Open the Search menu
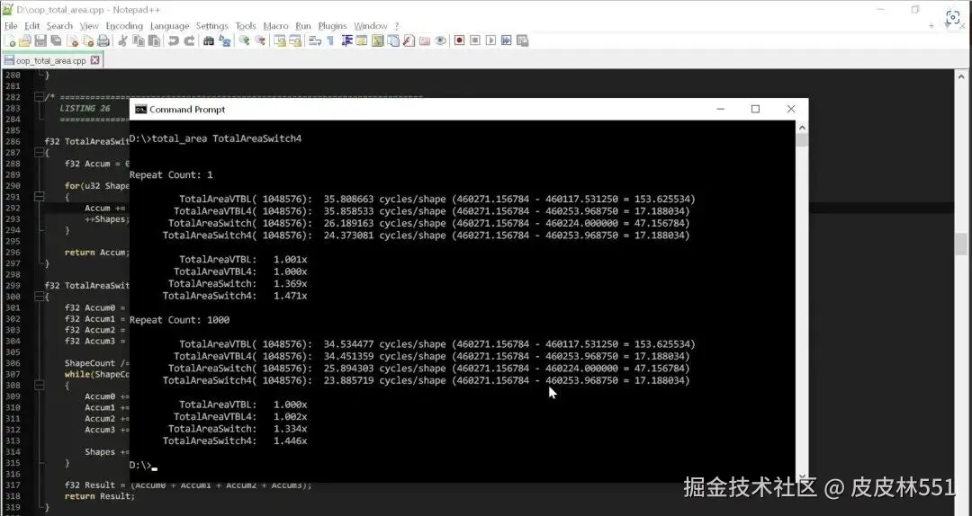 pos(59,26)
